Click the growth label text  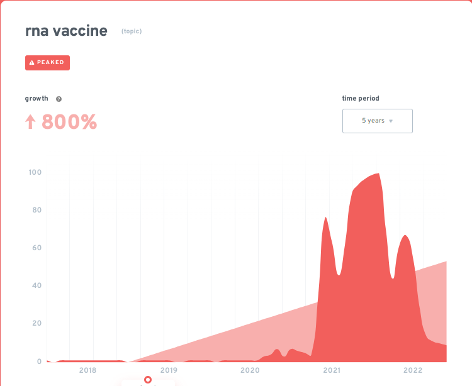coord(37,99)
